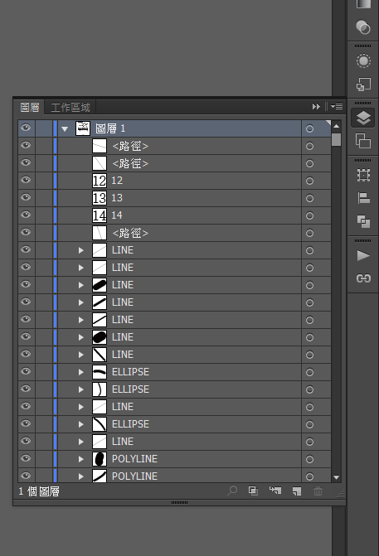
Task: Expand the first ELLIPSE group
Action: coord(81,372)
